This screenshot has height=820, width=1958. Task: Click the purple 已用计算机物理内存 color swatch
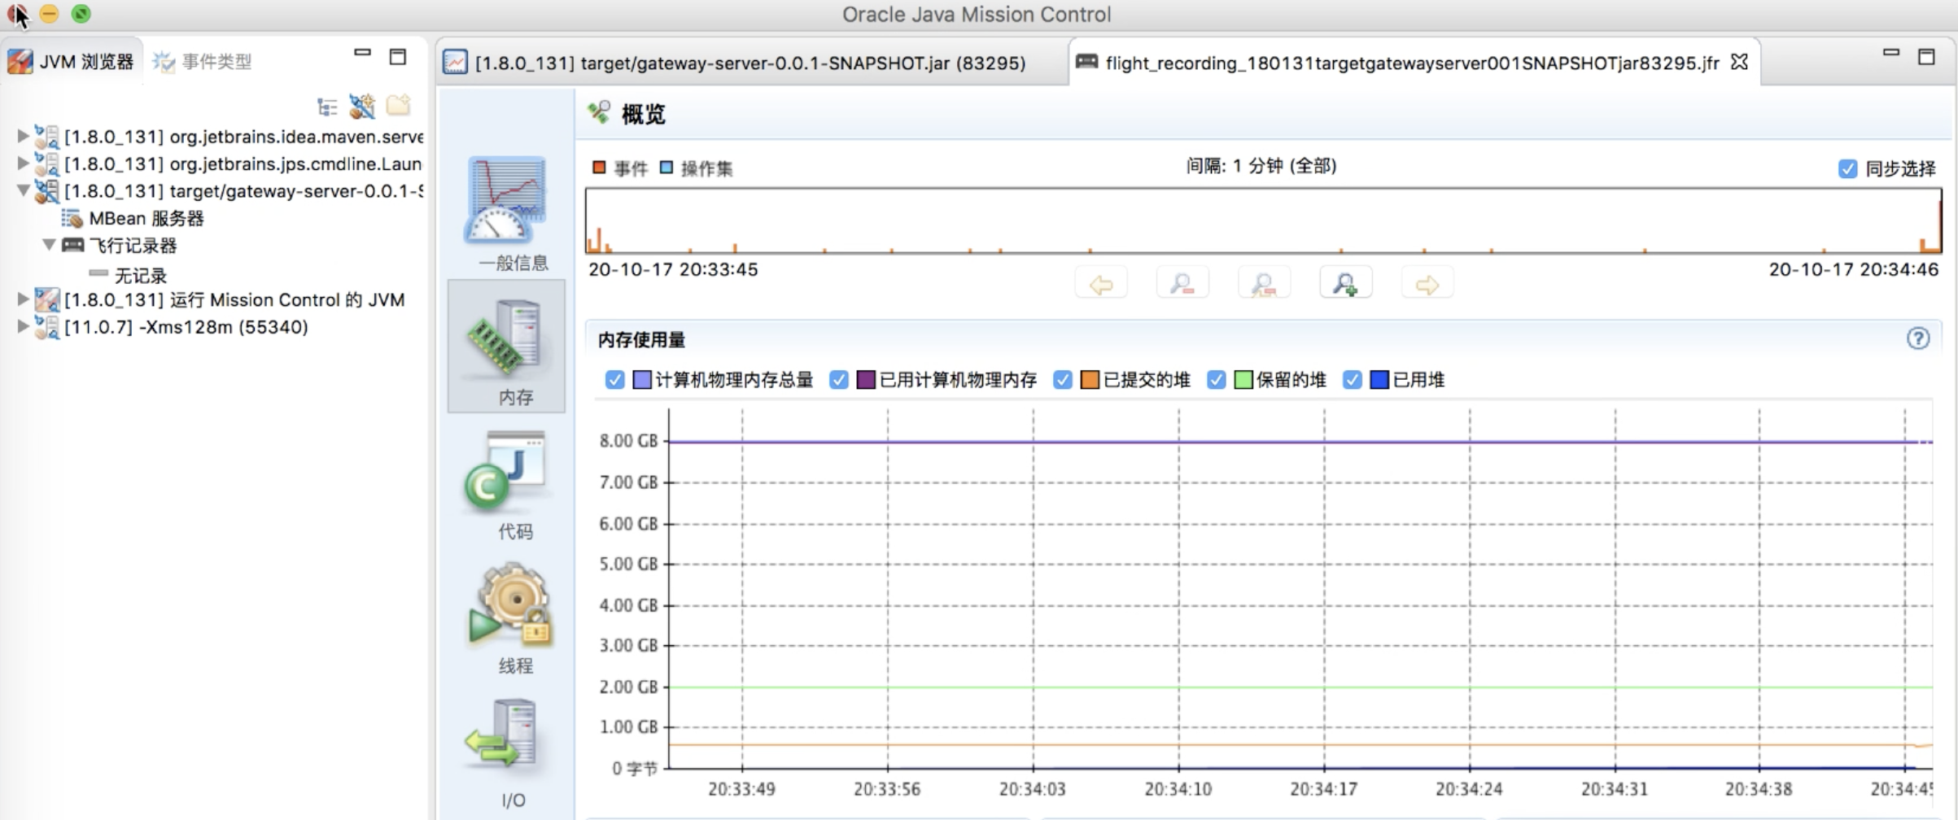(866, 380)
